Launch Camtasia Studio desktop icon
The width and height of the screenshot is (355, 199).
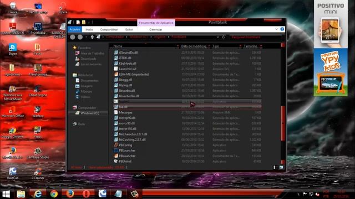pos(38,154)
